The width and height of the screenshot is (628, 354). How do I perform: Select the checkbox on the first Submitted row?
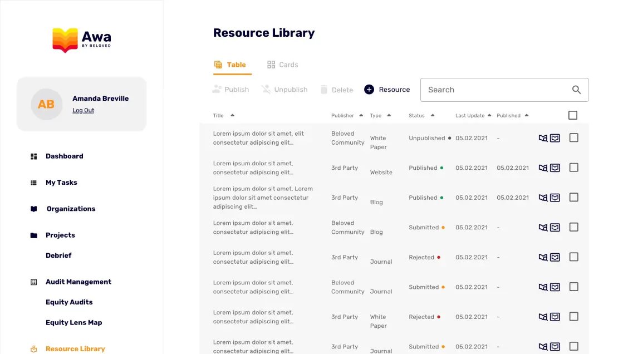coord(573,227)
